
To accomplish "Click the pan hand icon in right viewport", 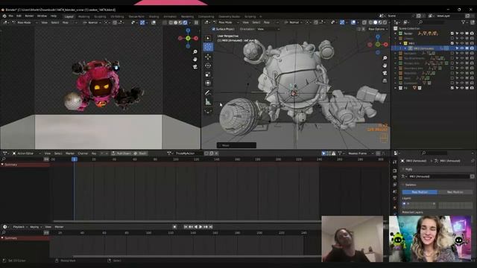I will pyautogui.click(x=385, y=66).
